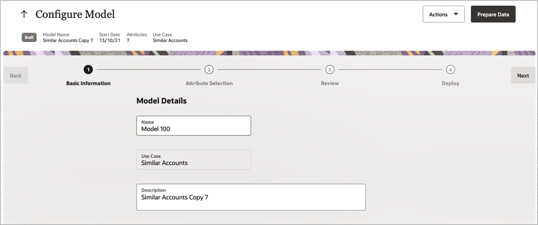The width and height of the screenshot is (538, 225).
Task: Click the up arrow back icon
Action: coord(24,14)
